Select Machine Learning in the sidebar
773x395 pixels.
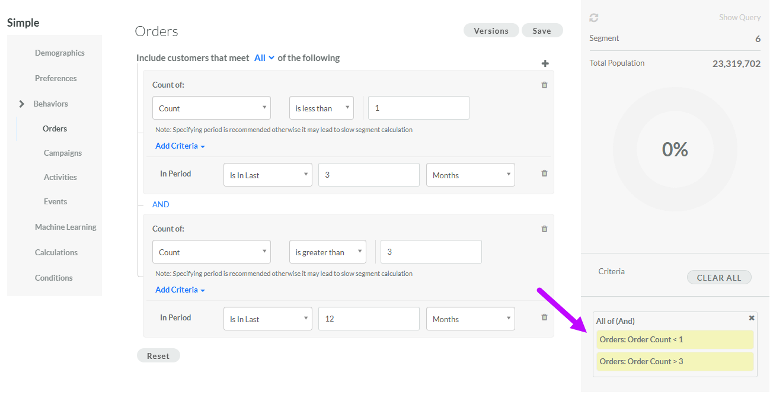point(65,227)
